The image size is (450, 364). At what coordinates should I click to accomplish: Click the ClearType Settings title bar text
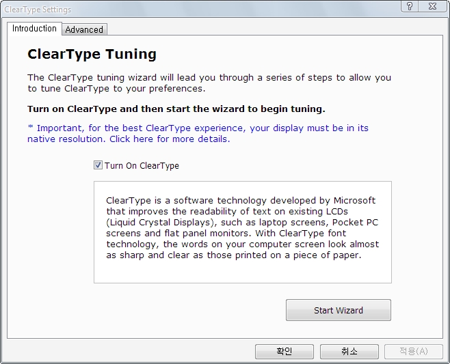pyautogui.click(x=38, y=10)
